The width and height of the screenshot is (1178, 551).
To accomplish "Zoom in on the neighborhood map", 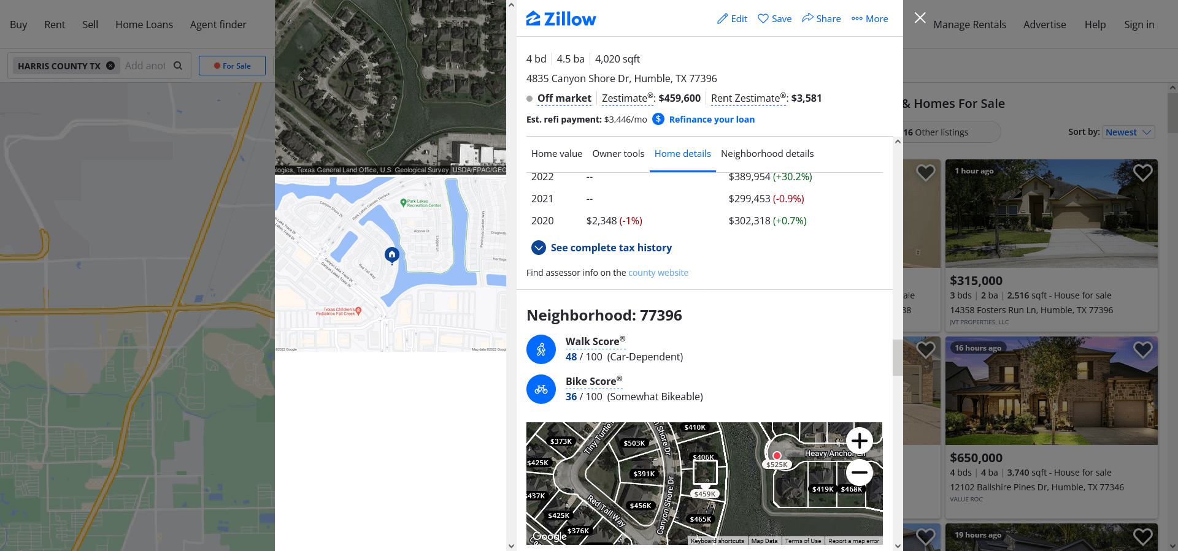I will click(860, 441).
